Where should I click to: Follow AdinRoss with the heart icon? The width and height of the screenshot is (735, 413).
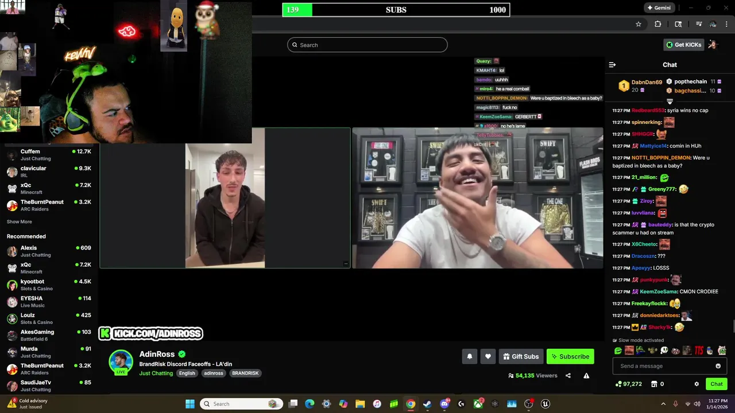coord(488,356)
